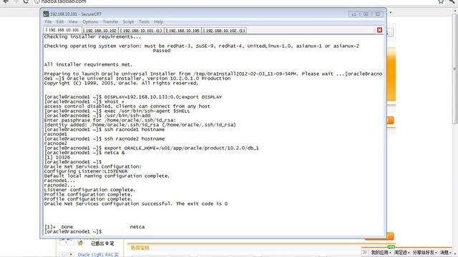Reload the browser page behind SecureCRT
Screen dimensions: 458x257
tap(26, 1)
